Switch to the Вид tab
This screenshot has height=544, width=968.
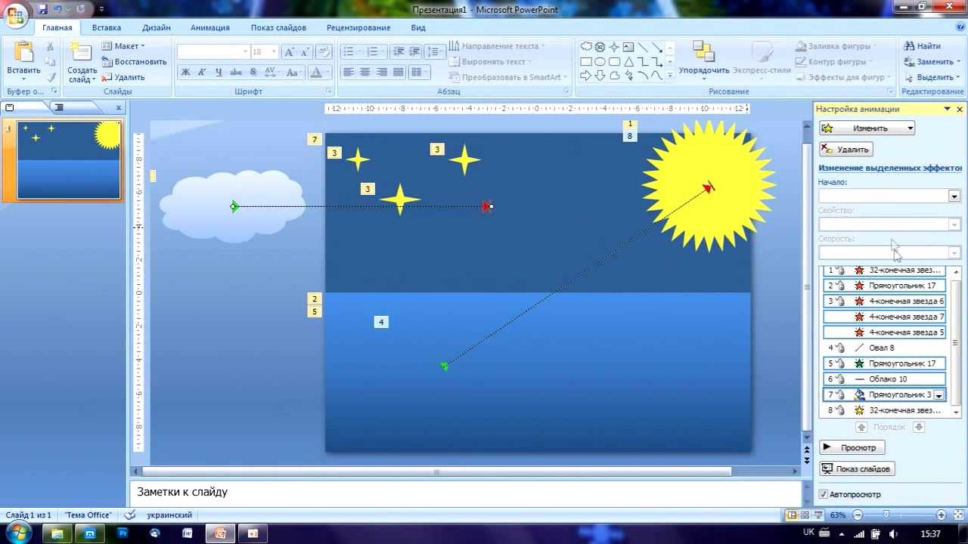(418, 28)
